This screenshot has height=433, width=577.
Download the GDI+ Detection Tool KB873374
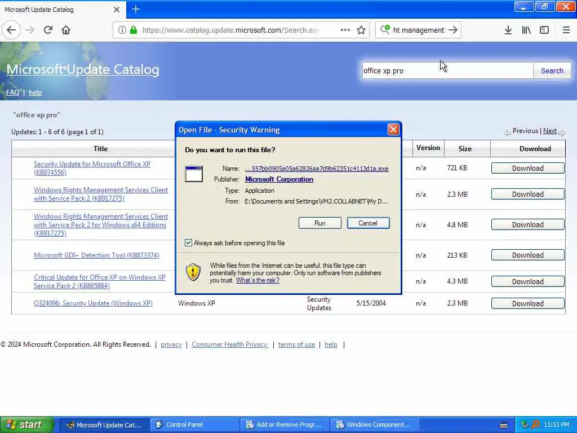(527, 255)
